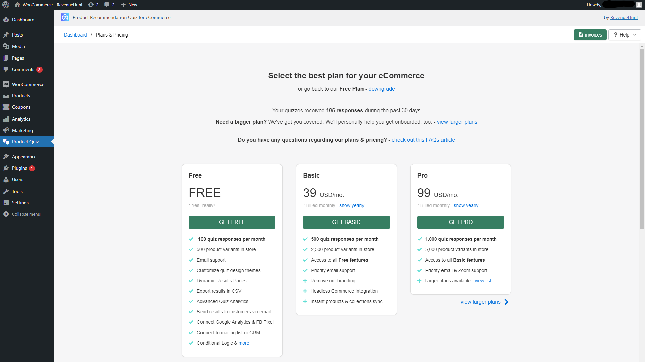Click the view larger plans chevron arrow

(x=506, y=302)
